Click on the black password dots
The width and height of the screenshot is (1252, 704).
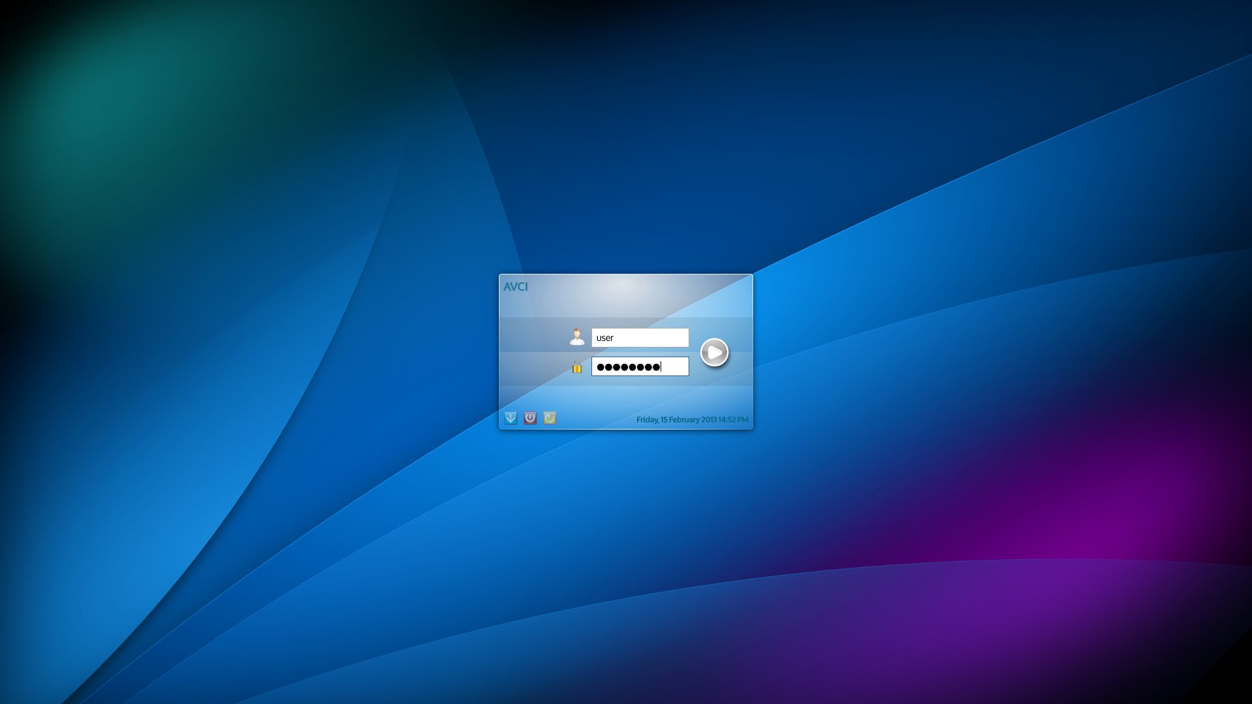tap(628, 367)
